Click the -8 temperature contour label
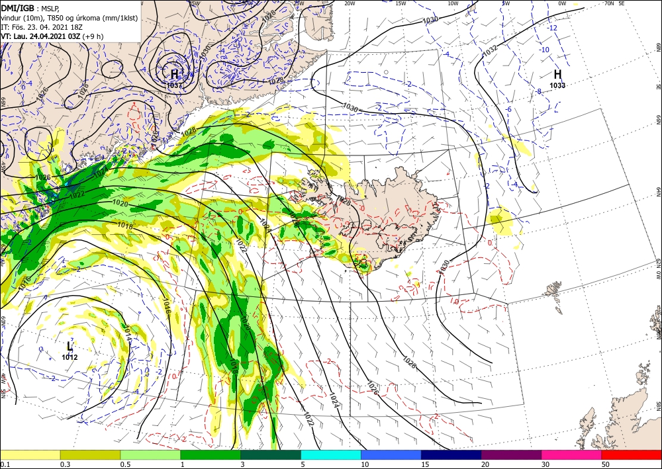 pos(538,91)
